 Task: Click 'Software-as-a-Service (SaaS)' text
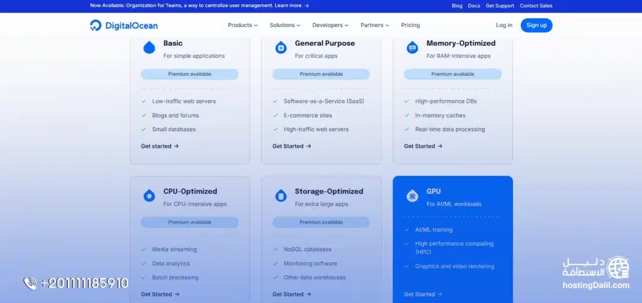click(x=324, y=101)
